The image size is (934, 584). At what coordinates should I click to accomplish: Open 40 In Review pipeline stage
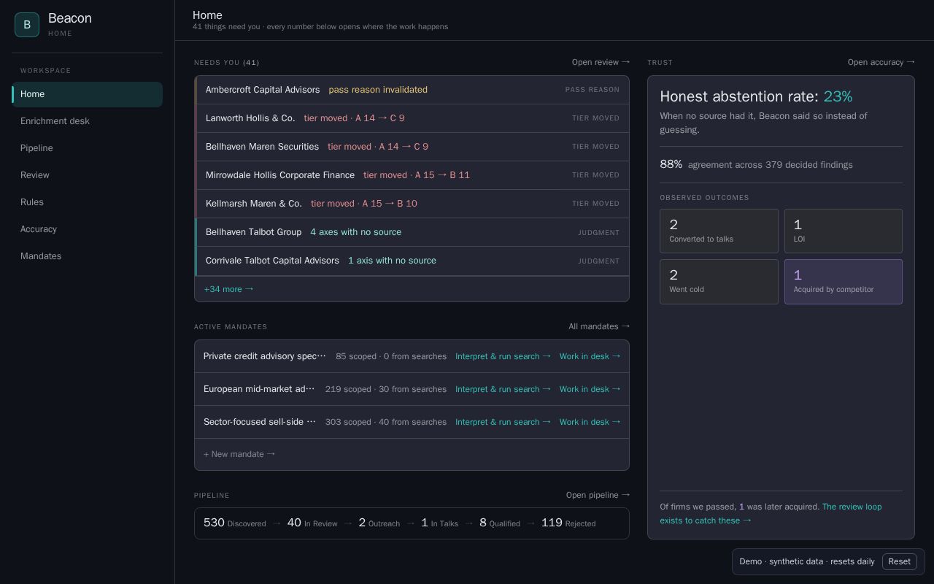coord(312,523)
